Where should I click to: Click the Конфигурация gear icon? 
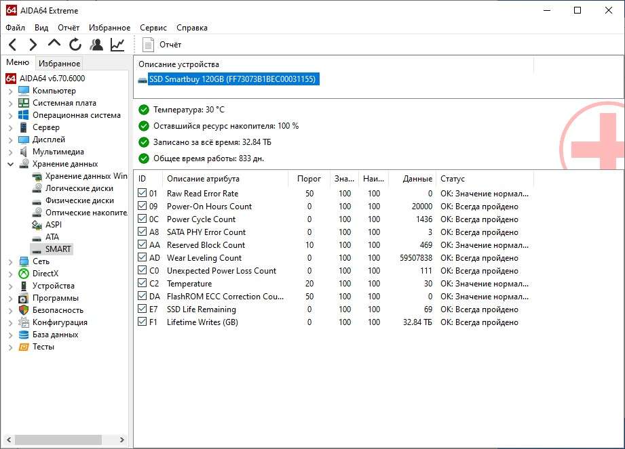[x=24, y=322]
